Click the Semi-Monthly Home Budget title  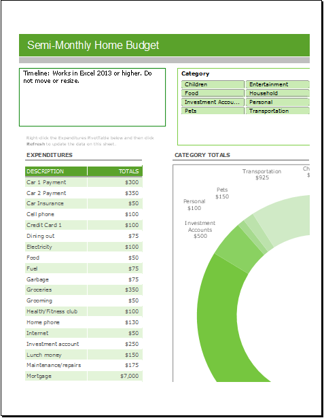[x=93, y=45]
